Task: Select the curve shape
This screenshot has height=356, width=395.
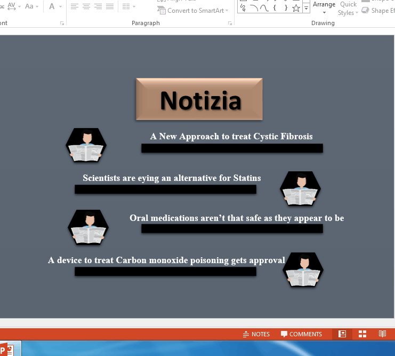Action: pos(264,8)
